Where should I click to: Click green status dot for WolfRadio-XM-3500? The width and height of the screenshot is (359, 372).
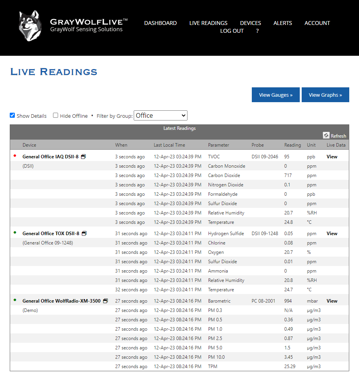pyautogui.click(x=15, y=300)
